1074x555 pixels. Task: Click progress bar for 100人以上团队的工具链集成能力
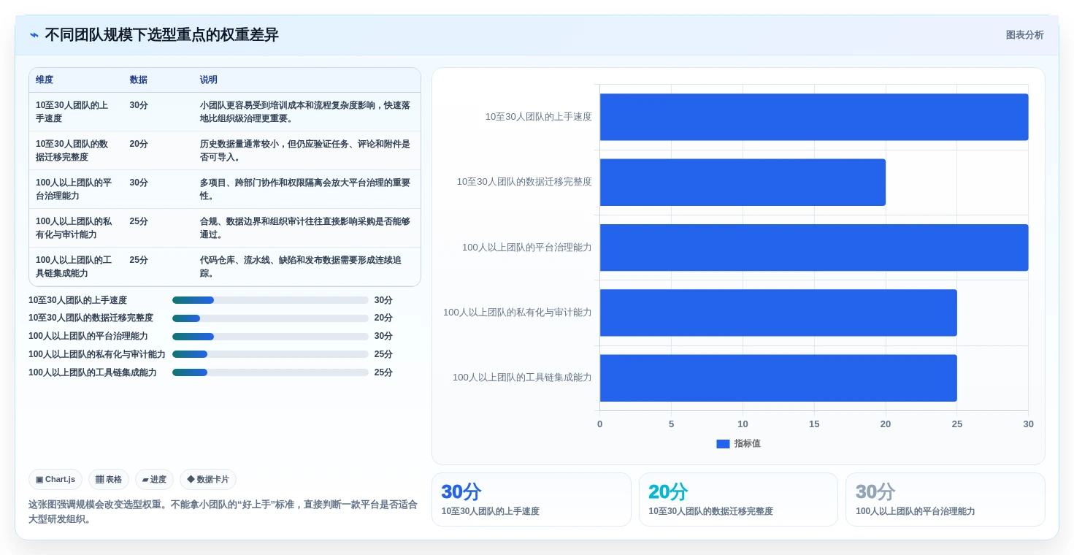click(x=270, y=372)
